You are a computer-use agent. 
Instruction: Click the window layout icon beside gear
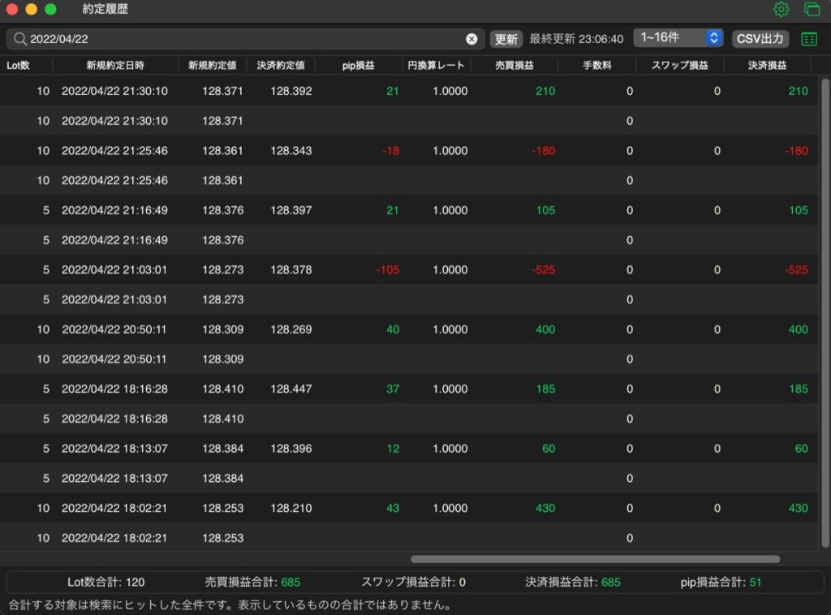812,9
